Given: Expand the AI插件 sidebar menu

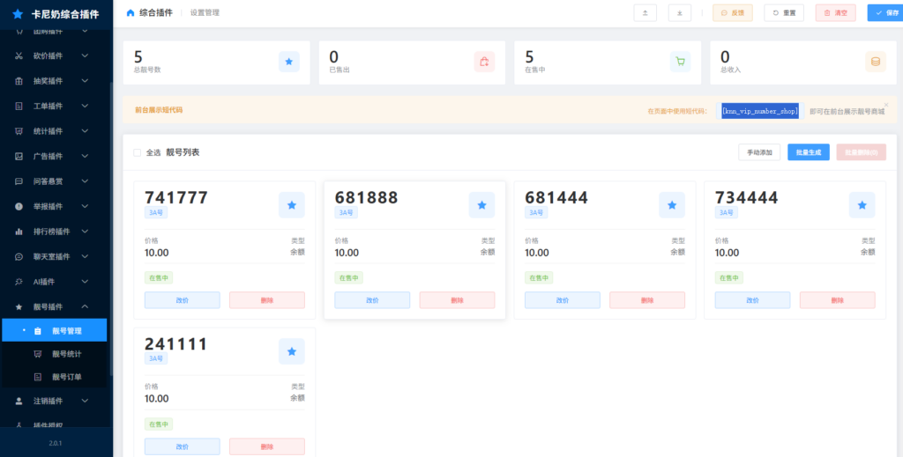Looking at the screenshot, I should (x=55, y=281).
